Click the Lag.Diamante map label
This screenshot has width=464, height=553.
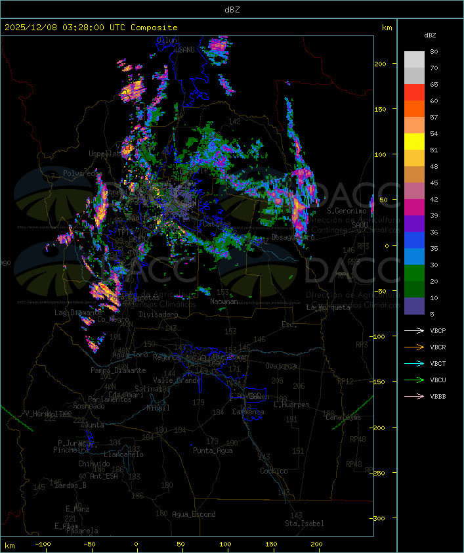click(x=78, y=313)
